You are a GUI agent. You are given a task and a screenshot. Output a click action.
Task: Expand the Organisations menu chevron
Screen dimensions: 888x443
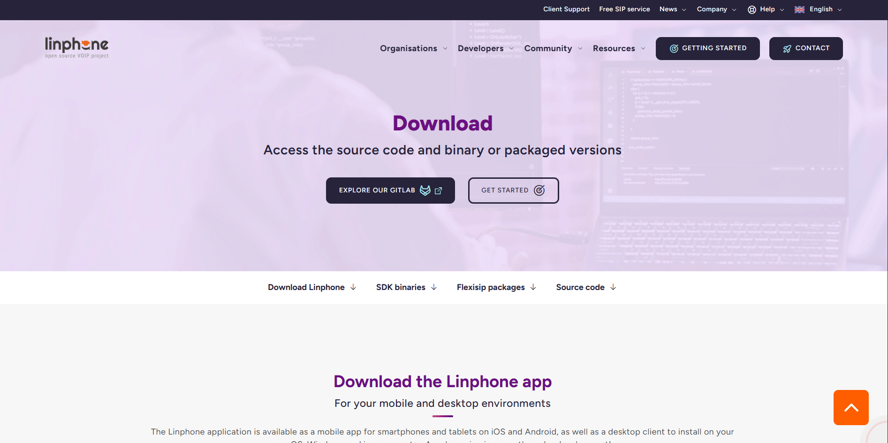445,48
